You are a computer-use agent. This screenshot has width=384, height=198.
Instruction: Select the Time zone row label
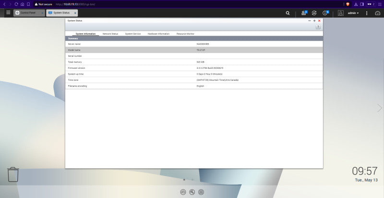click(x=73, y=80)
